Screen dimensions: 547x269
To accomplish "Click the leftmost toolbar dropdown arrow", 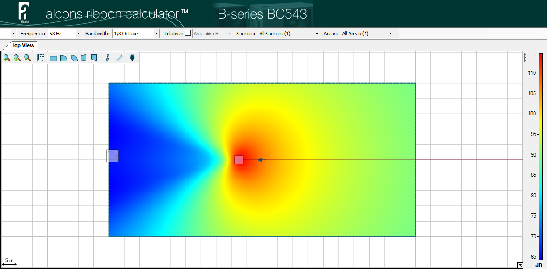I will coord(13,34).
